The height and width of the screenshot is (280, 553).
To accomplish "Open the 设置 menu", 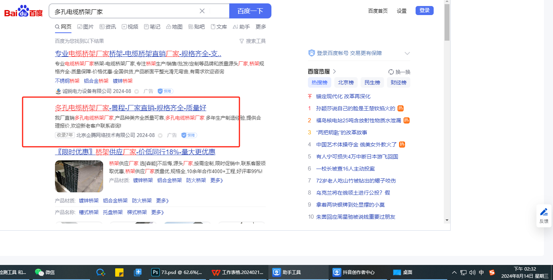I will pyautogui.click(x=402, y=11).
